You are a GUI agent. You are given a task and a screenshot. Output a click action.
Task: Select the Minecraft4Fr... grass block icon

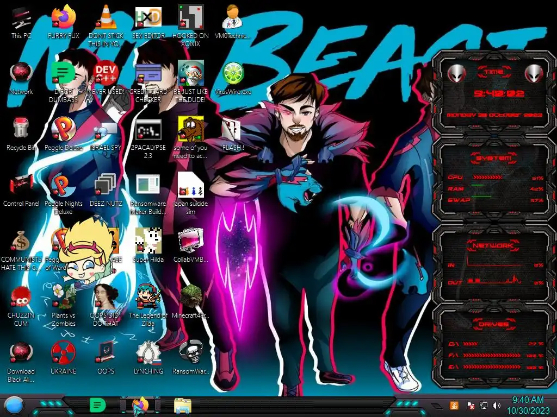pyautogui.click(x=190, y=296)
